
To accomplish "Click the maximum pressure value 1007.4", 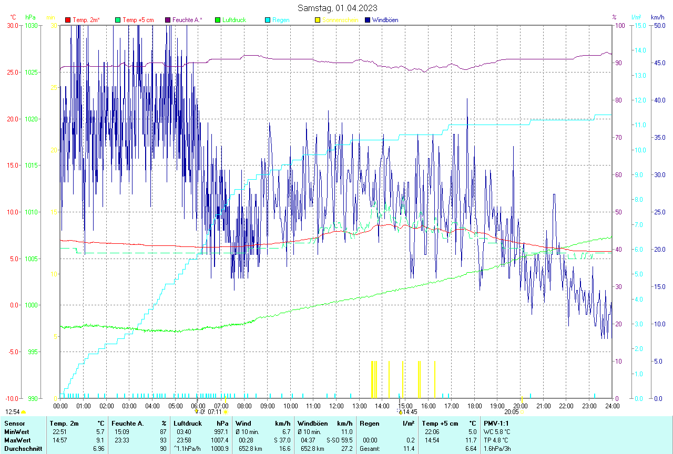I will point(220,440).
